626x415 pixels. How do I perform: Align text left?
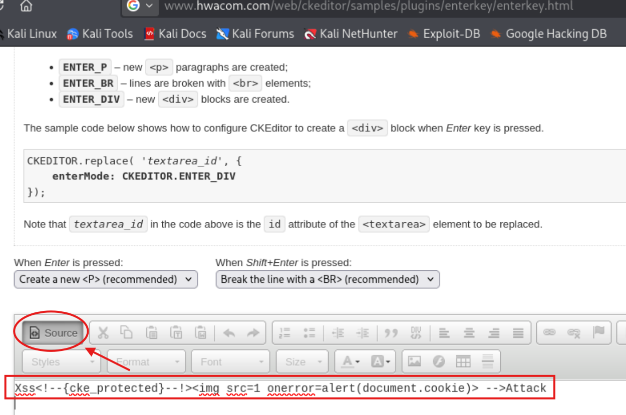click(444, 333)
